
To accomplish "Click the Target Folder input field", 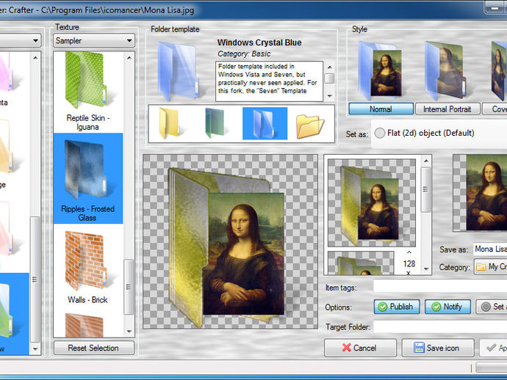I will coord(440,326).
